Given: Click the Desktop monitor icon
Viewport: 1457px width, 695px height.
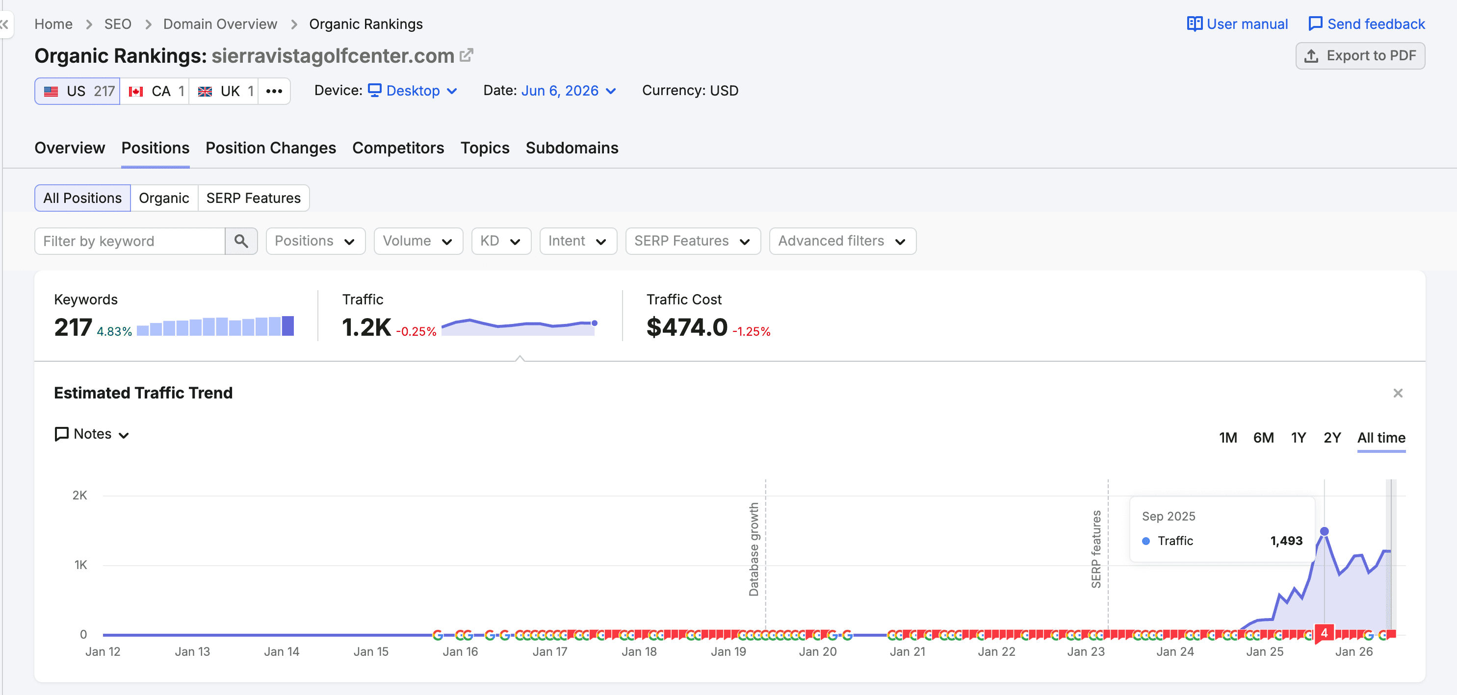Looking at the screenshot, I should 374,90.
